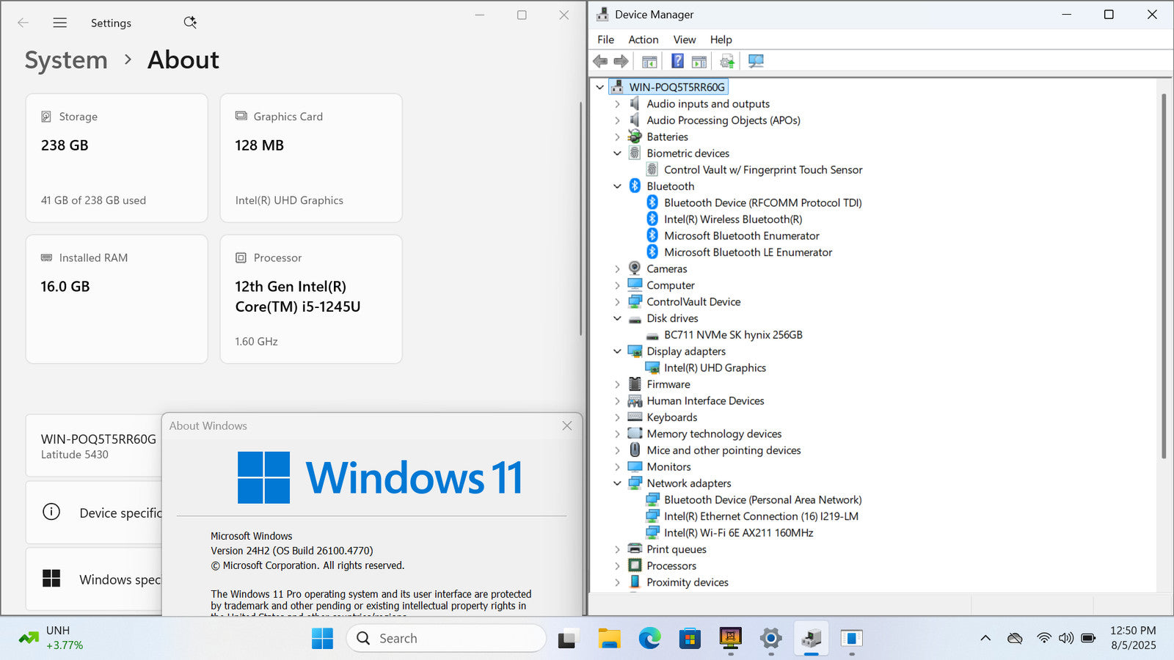Go to System in the Settings breadcrumb
The image size is (1174, 660).
click(x=66, y=60)
